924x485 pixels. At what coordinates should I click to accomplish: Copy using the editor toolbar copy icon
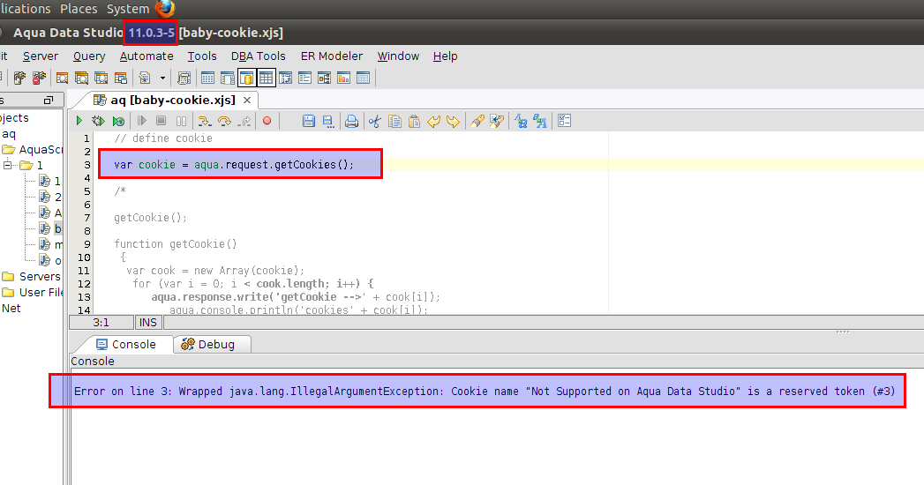[394, 122]
